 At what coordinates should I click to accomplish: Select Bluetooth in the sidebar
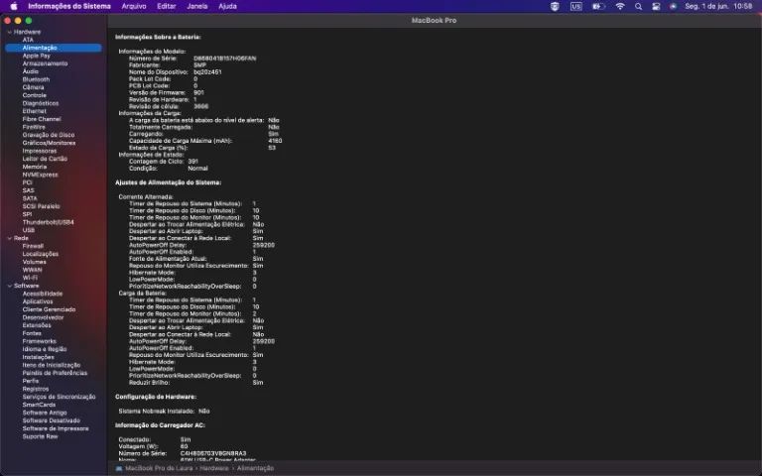[x=36, y=79]
